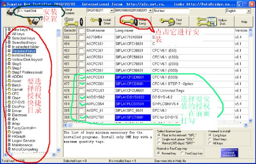Select Required keys in the tree
Screen dimensions: 256x164
tap(23, 51)
